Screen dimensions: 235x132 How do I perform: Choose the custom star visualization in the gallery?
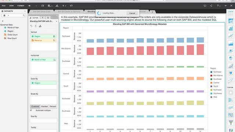click(231, 93)
